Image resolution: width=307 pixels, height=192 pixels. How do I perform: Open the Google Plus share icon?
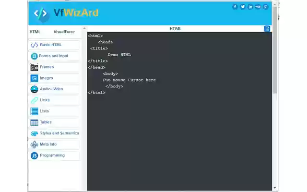265,7
